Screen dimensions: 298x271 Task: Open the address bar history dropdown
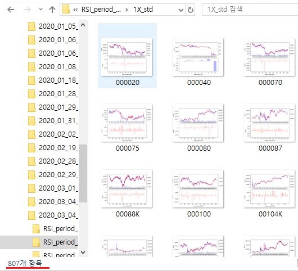(181, 10)
